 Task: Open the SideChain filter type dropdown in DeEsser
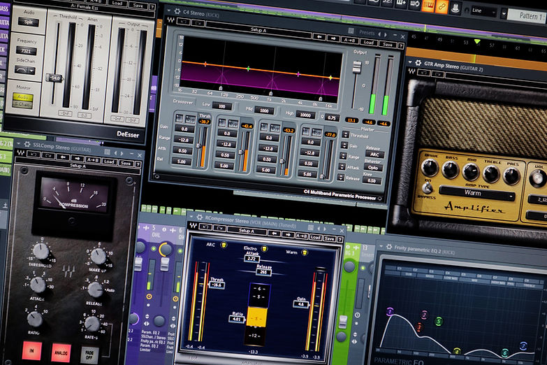pyautogui.click(x=25, y=71)
